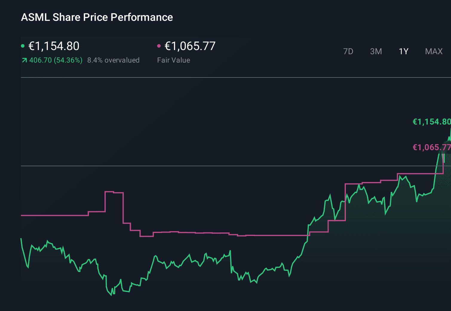Click the lowest dip of green price line
The width and height of the screenshot is (451, 311).
click(x=111, y=295)
